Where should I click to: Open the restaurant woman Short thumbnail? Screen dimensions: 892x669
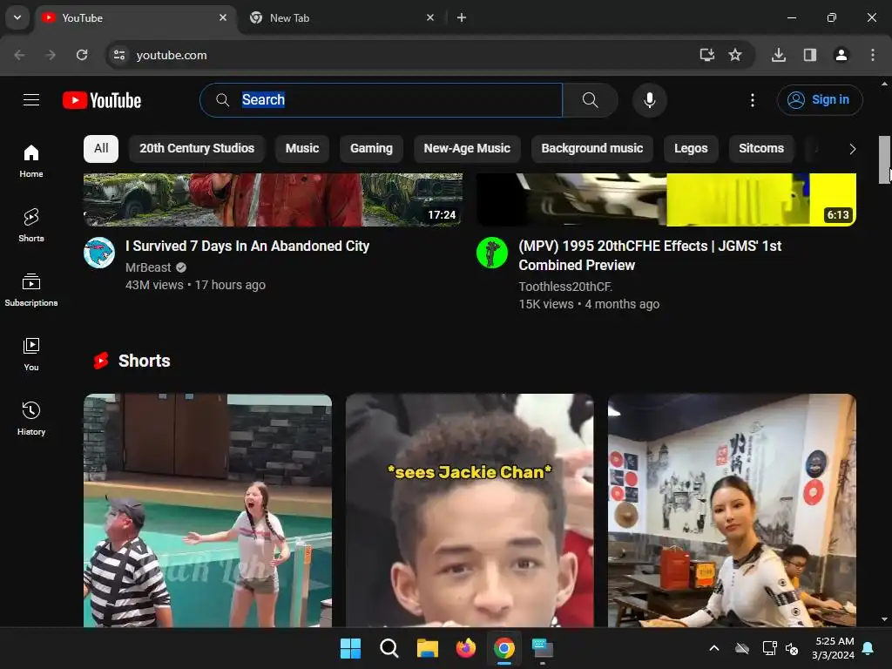tap(732, 510)
